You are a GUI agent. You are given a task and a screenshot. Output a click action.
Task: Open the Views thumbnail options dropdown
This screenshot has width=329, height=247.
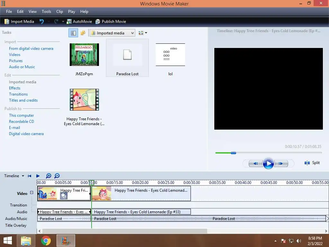coord(143,33)
